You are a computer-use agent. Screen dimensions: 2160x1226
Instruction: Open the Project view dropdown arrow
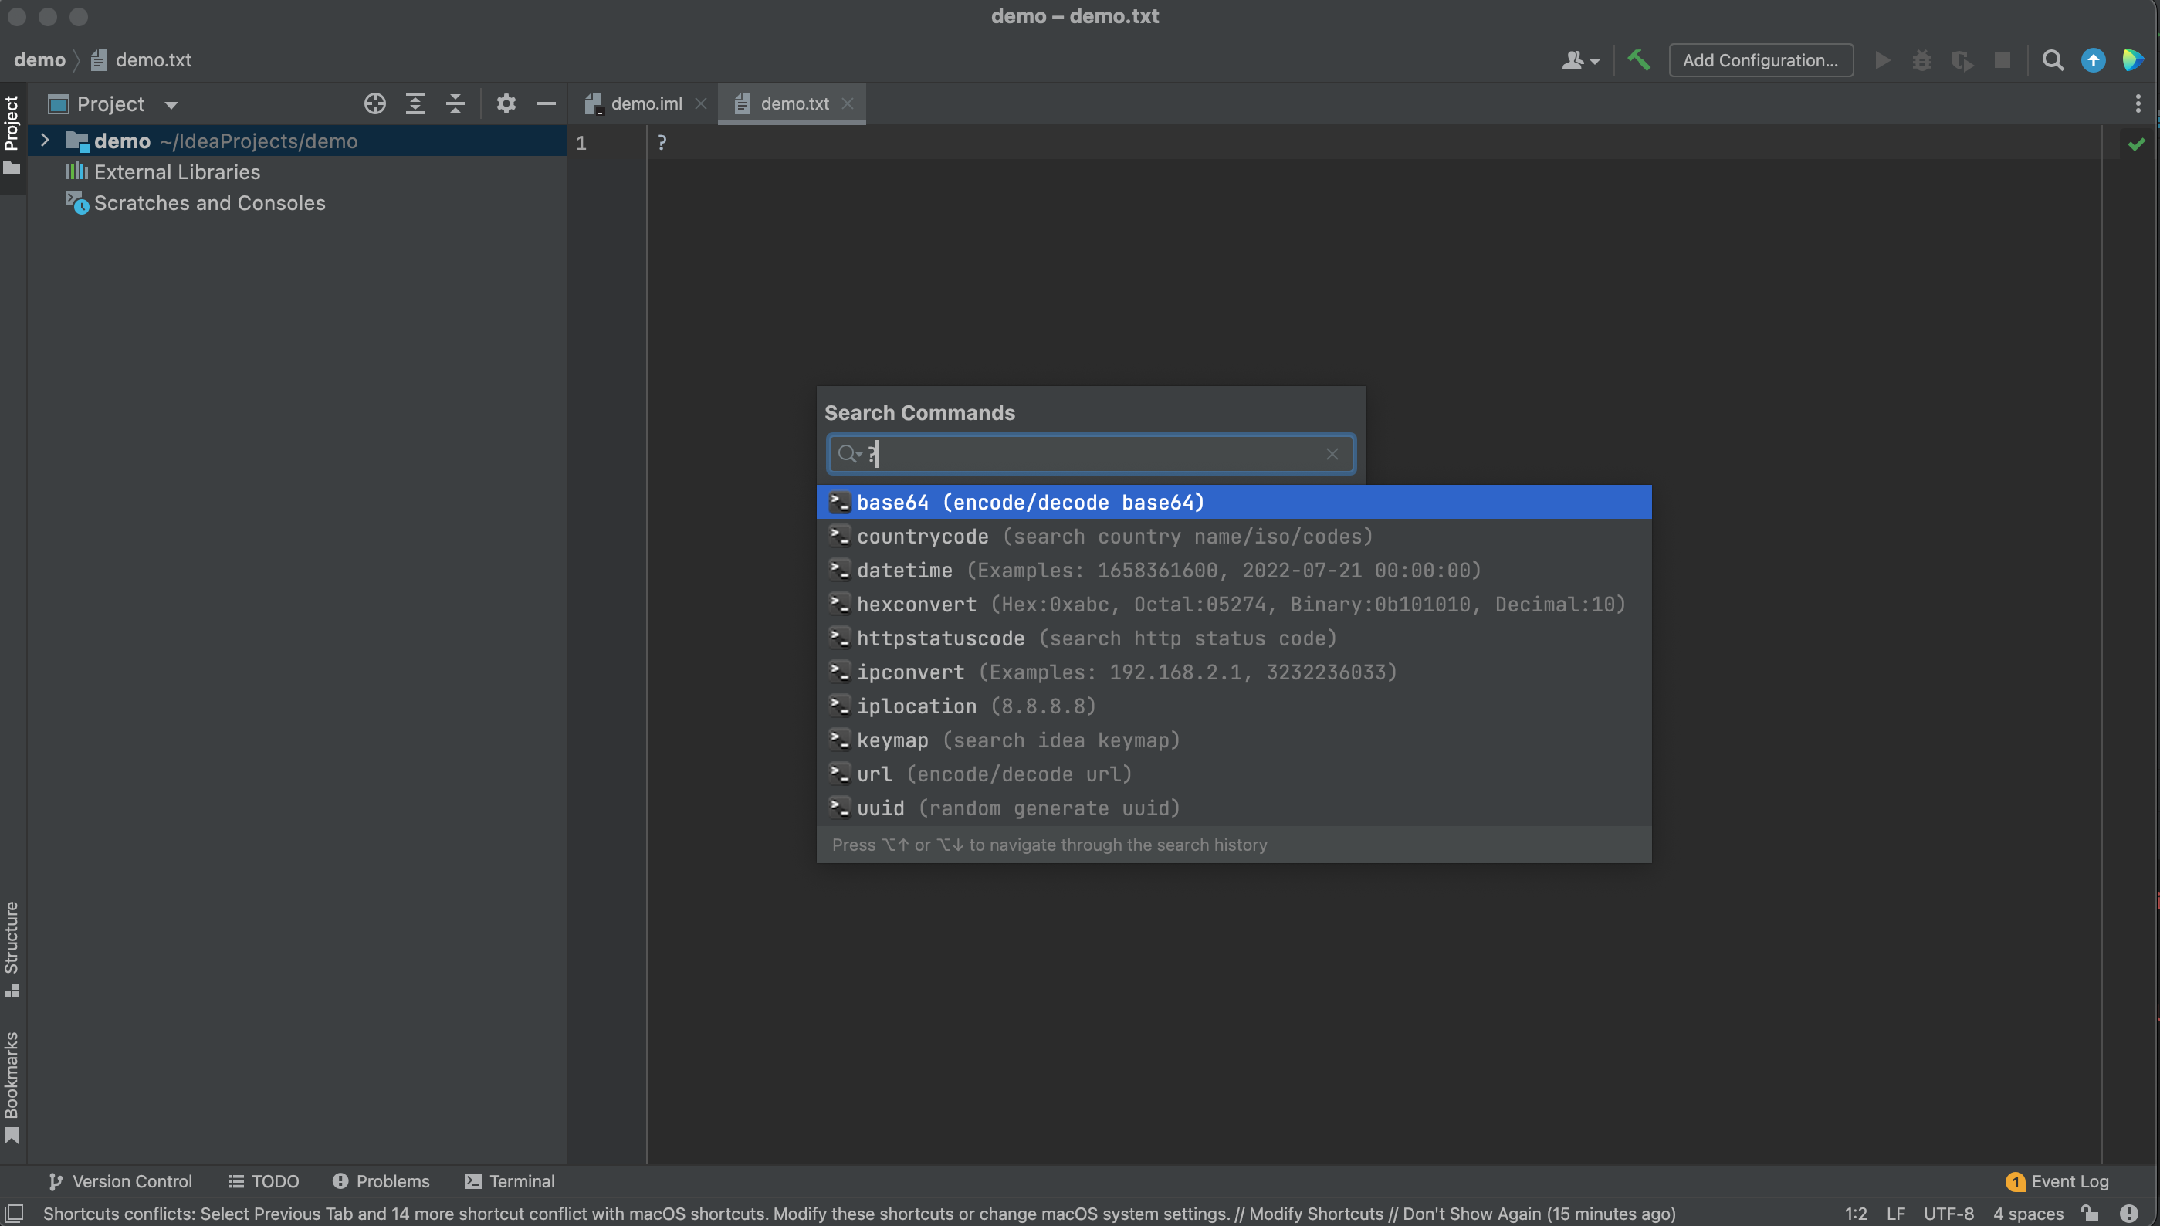(171, 105)
